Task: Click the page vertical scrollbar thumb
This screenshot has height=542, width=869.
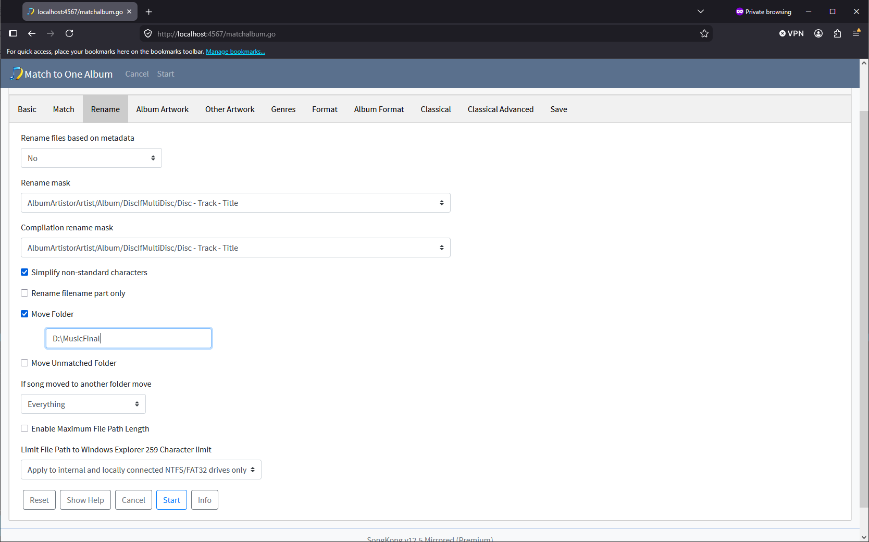Action: tap(864, 309)
